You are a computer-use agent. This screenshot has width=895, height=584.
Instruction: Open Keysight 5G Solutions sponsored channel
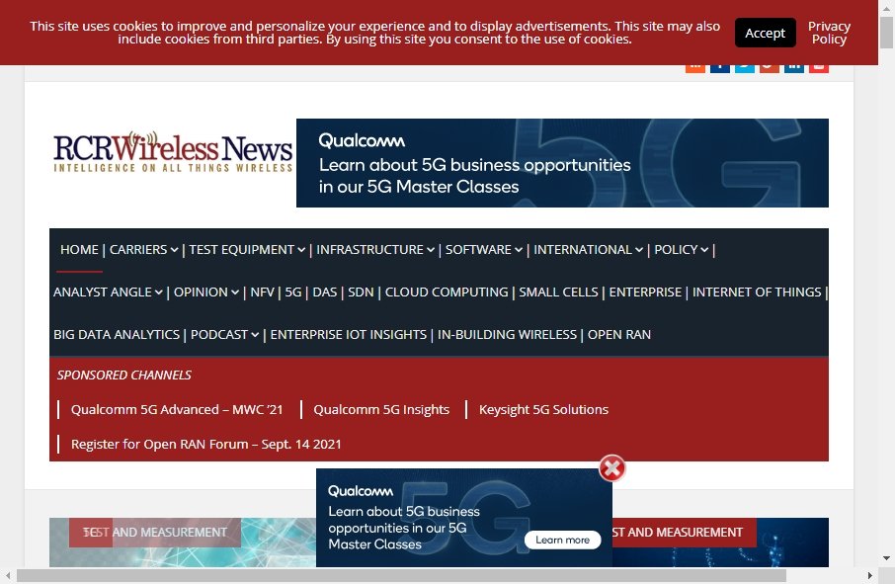543,409
